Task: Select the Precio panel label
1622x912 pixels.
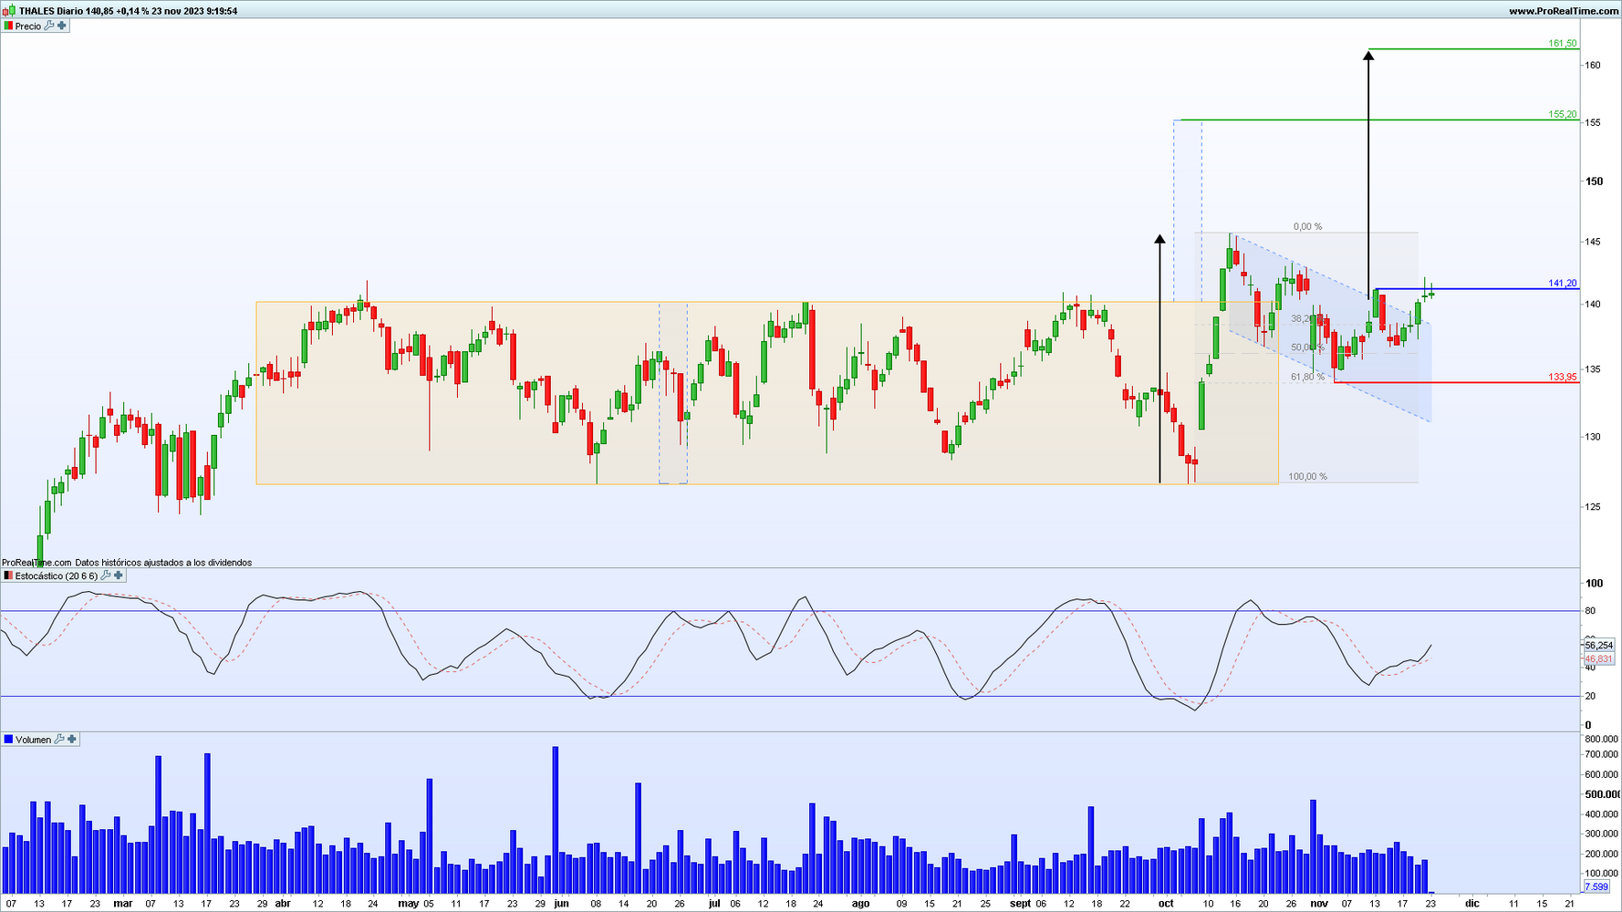Action: click(x=28, y=26)
